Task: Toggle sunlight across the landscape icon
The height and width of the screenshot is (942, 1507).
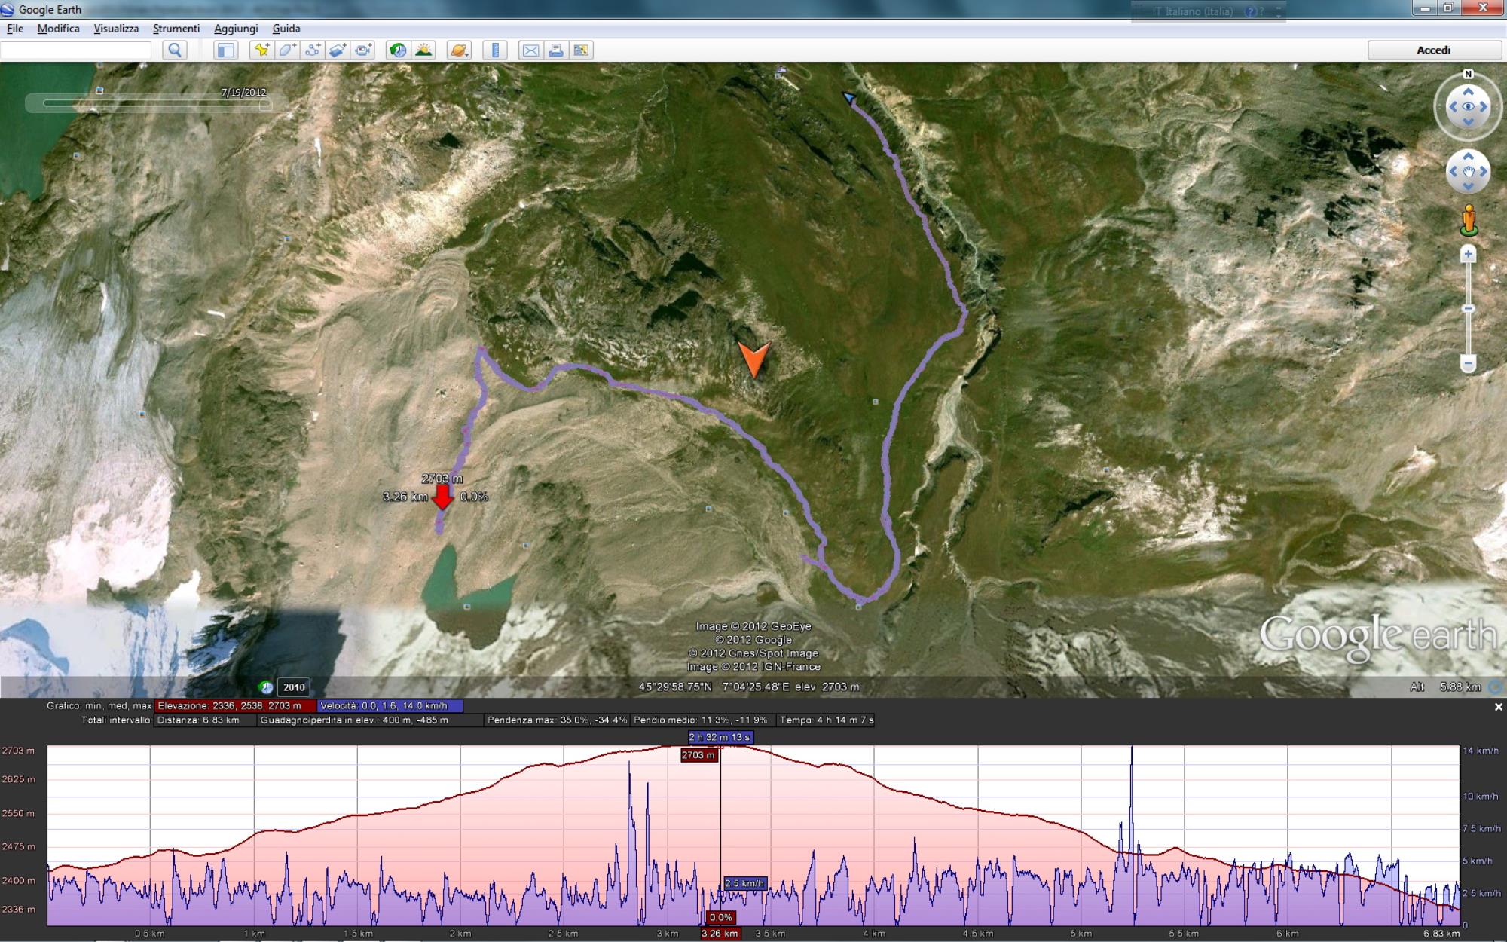Action: pos(423,50)
